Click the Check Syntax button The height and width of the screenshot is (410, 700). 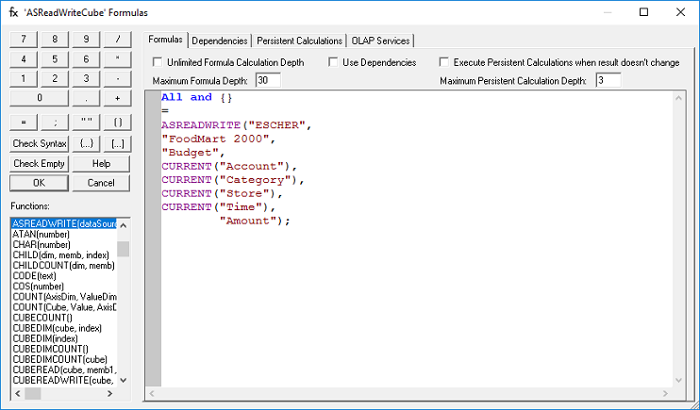click(39, 143)
